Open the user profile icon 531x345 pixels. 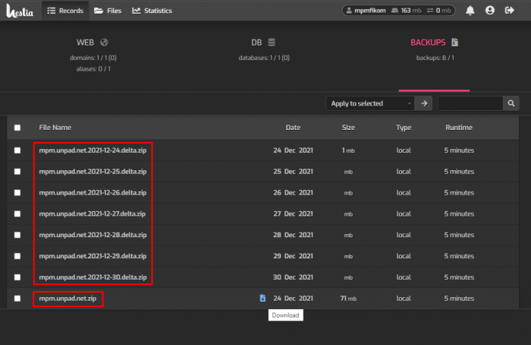coord(490,11)
